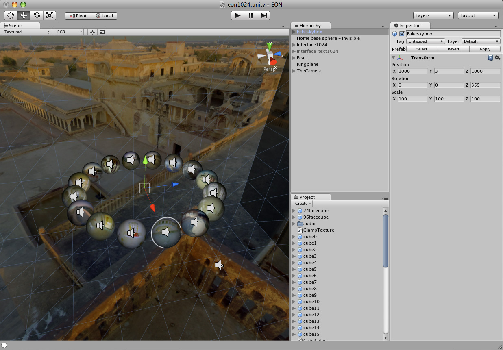Open the Textured draw mode dropdown
This screenshot has height=350, width=503.
[27, 32]
